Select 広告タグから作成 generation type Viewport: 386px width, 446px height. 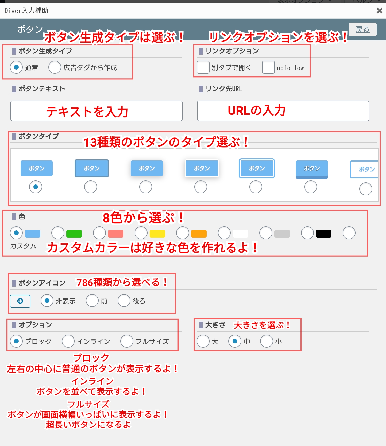pos(55,67)
